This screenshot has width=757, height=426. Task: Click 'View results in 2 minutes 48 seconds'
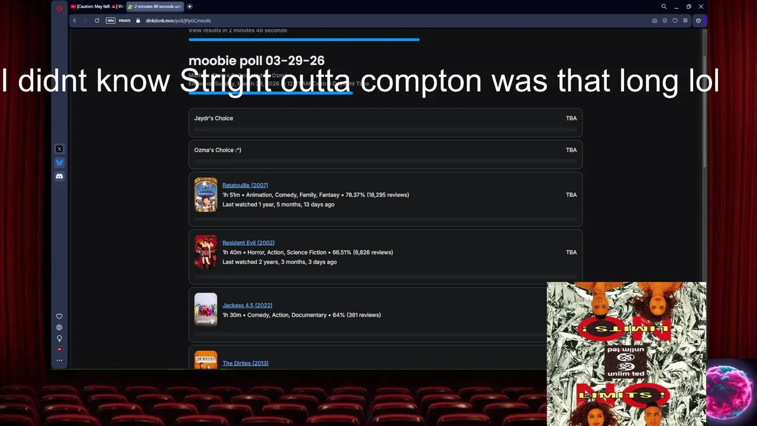coord(238,30)
